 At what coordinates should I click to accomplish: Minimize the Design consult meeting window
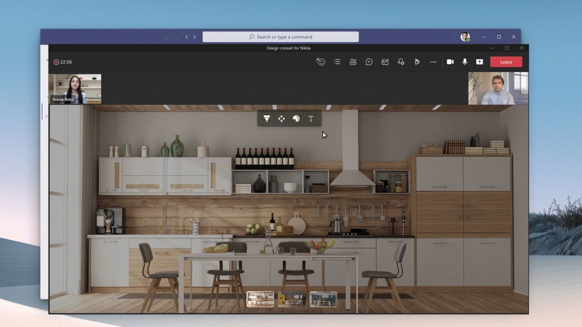(492, 48)
